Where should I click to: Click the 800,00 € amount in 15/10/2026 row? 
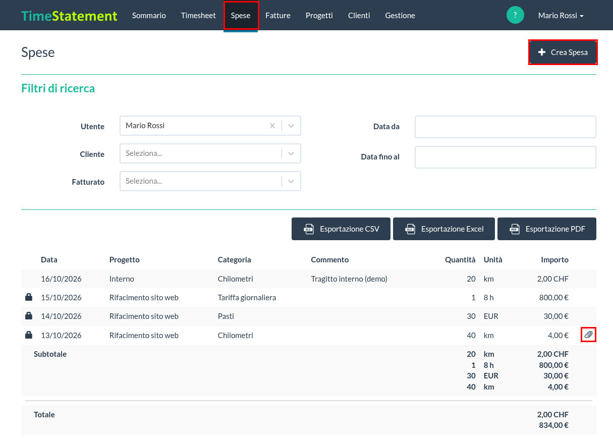tap(554, 297)
